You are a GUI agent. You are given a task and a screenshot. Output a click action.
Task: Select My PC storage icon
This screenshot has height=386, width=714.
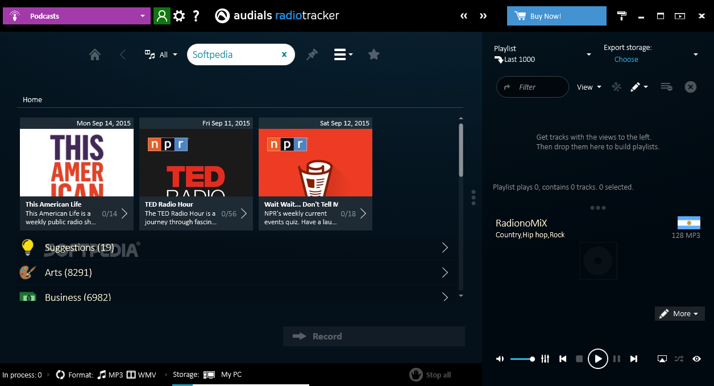click(x=209, y=375)
